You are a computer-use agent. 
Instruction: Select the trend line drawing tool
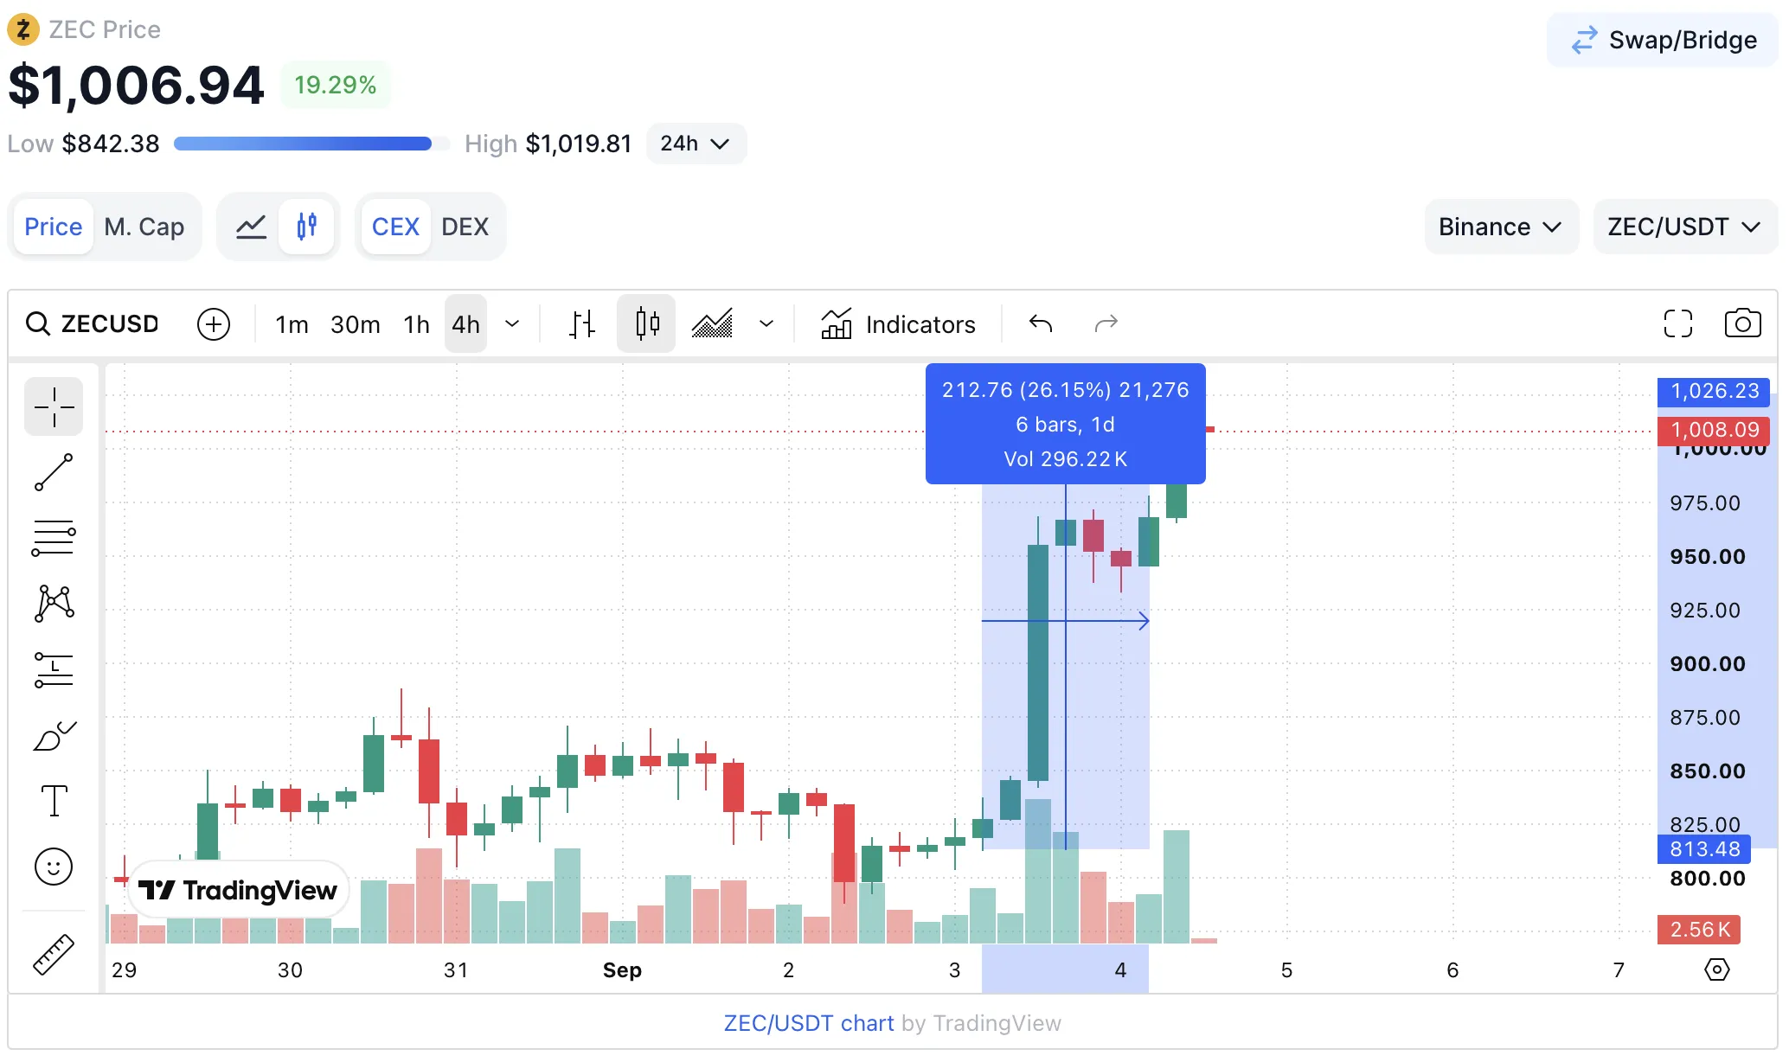(54, 472)
